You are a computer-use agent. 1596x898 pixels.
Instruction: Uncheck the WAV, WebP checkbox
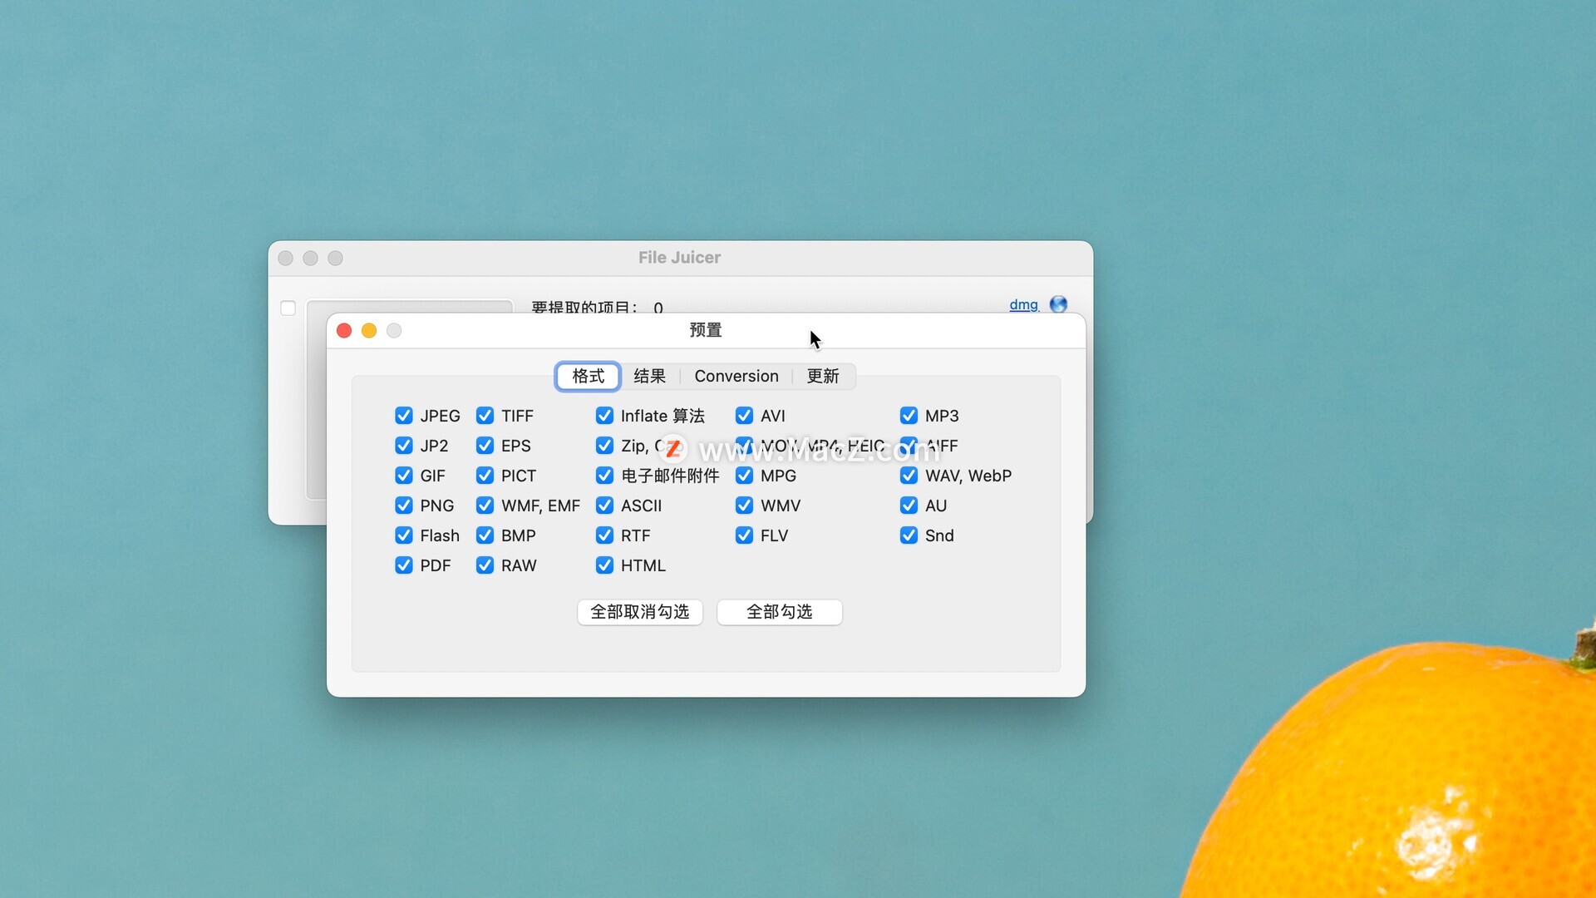coord(909,476)
